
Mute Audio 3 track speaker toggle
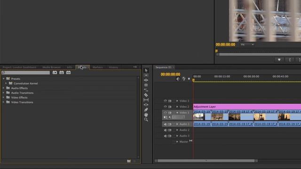coord(165,136)
